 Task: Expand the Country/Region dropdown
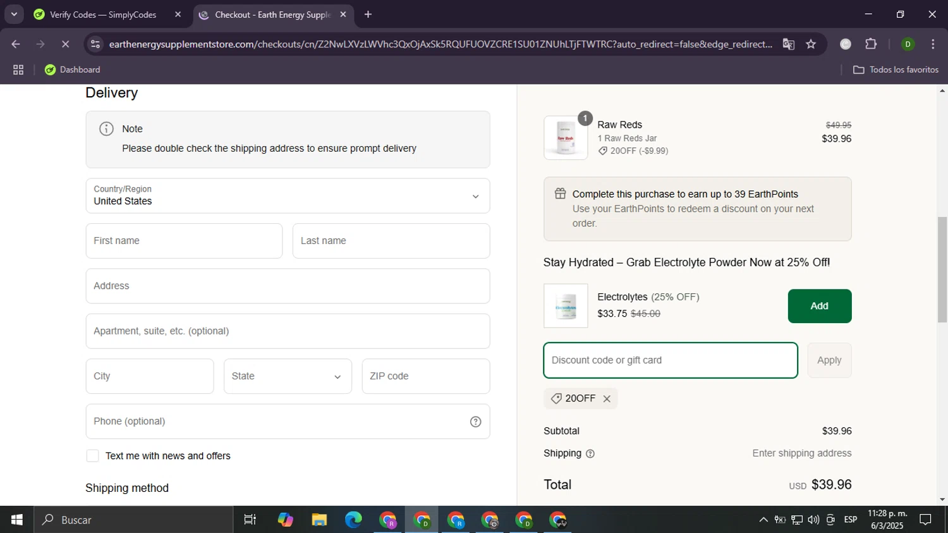click(x=288, y=195)
